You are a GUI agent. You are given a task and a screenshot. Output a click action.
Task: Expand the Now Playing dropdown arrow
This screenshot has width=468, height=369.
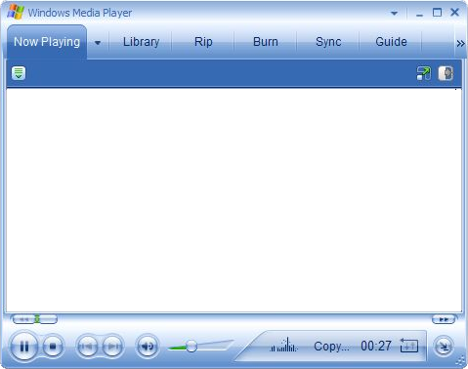tap(98, 43)
